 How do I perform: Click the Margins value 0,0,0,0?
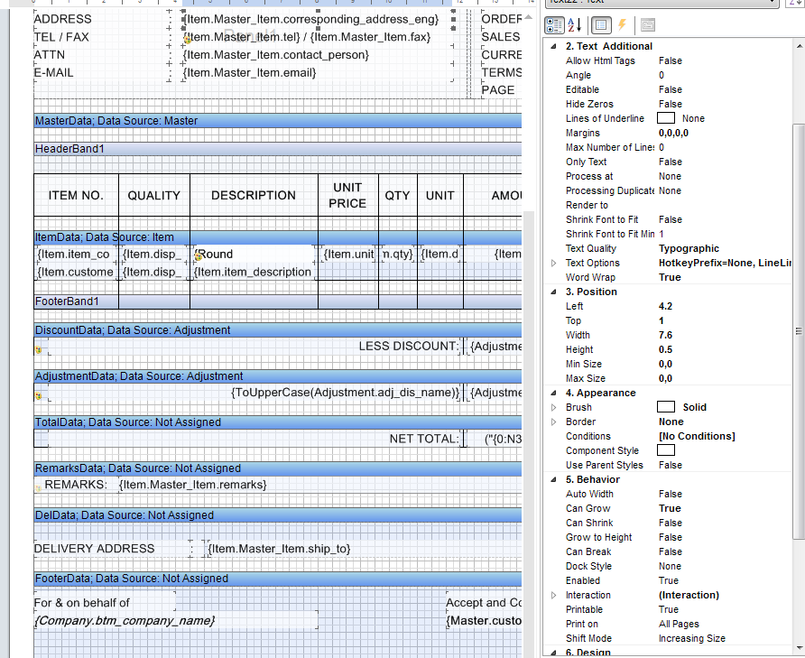pyautogui.click(x=673, y=133)
